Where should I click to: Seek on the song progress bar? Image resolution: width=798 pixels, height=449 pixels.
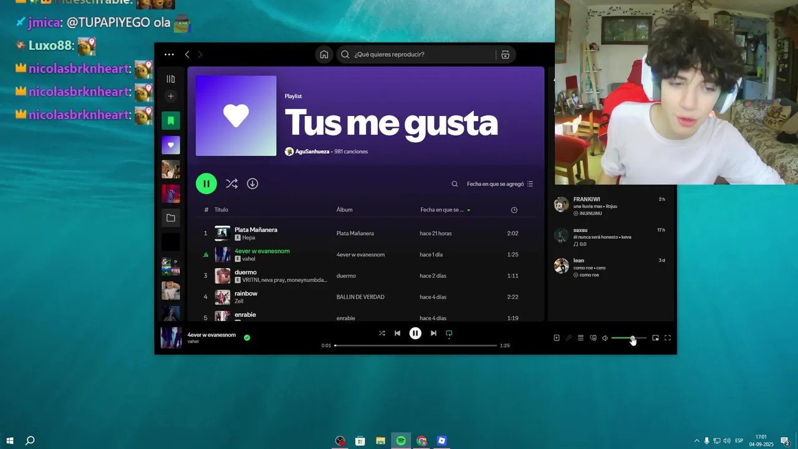tap(415, 345)
